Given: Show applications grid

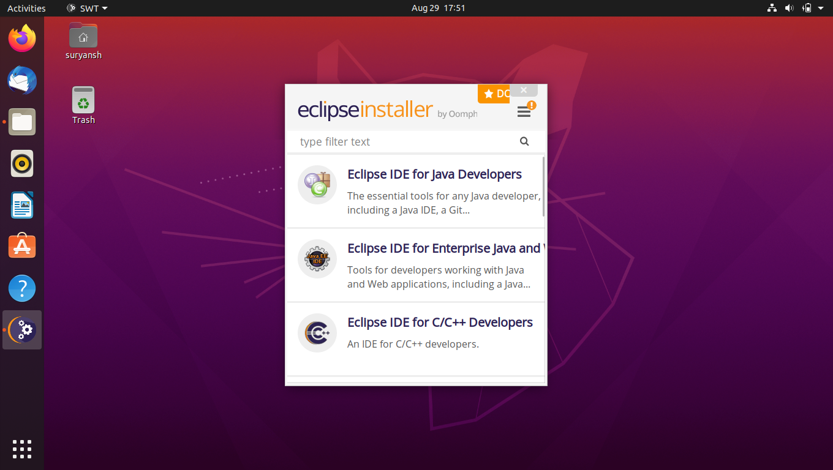Looking at the screenshot, I should [x=22, y=449].
